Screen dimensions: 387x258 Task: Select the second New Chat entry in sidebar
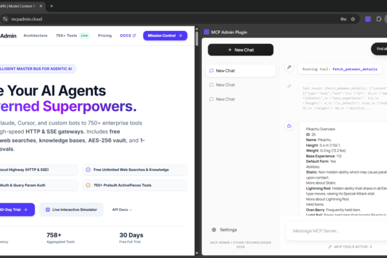(241, 85)
